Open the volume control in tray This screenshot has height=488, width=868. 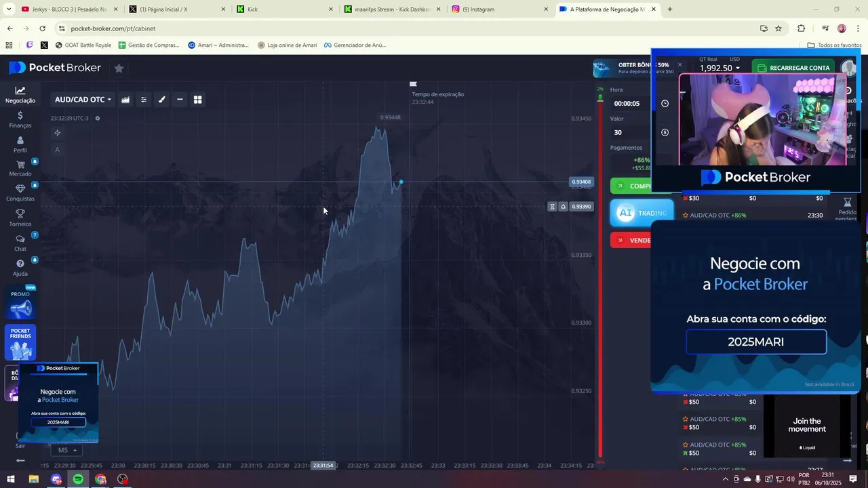coord(791,479)
